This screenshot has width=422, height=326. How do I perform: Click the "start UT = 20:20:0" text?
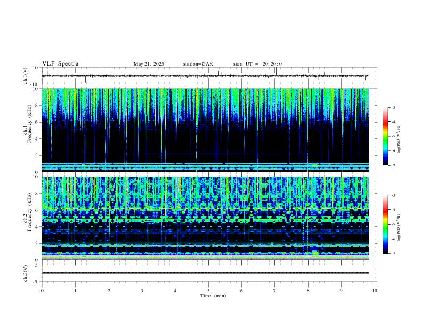(x=257, y=64)
